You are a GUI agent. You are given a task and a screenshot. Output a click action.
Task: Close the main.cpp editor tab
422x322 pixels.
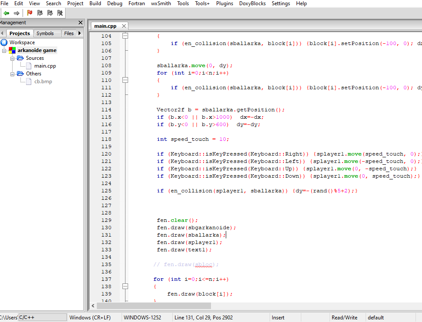point(124,26)
